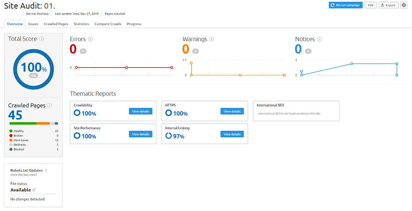Click the Last update date text
The height and width of the screenshot is (211, 412).
pos(76,14)
